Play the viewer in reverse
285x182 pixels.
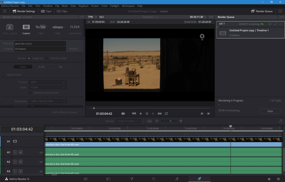[140, 114]
